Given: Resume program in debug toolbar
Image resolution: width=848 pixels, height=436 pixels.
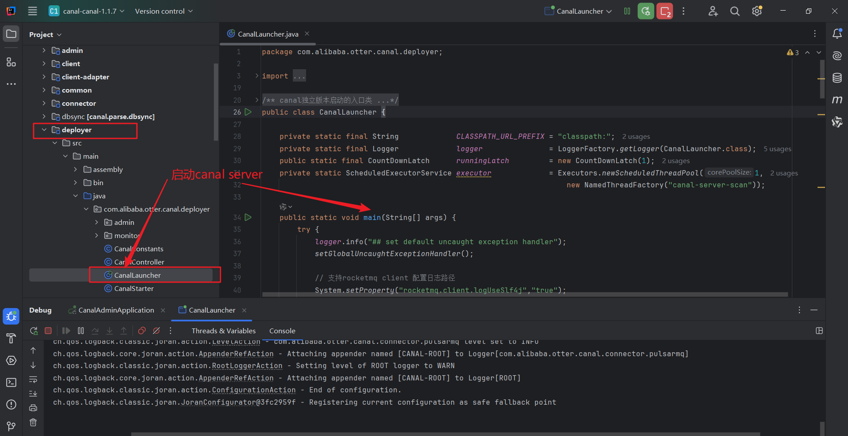Looking at the screenshot, I should point(66,331).
